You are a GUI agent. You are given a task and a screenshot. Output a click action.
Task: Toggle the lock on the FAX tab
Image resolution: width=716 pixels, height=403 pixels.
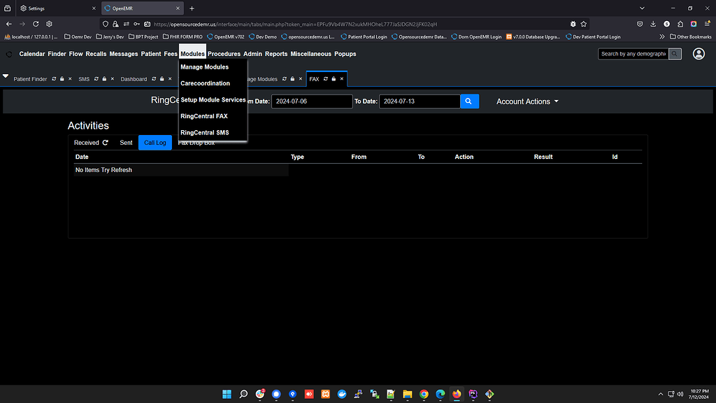pos(334,79)
